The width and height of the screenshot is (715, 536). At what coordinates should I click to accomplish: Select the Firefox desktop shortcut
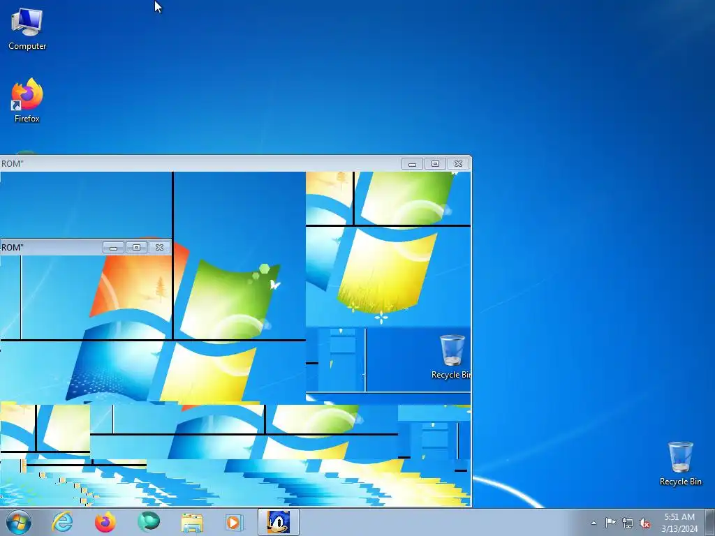[x=27, y=100]
